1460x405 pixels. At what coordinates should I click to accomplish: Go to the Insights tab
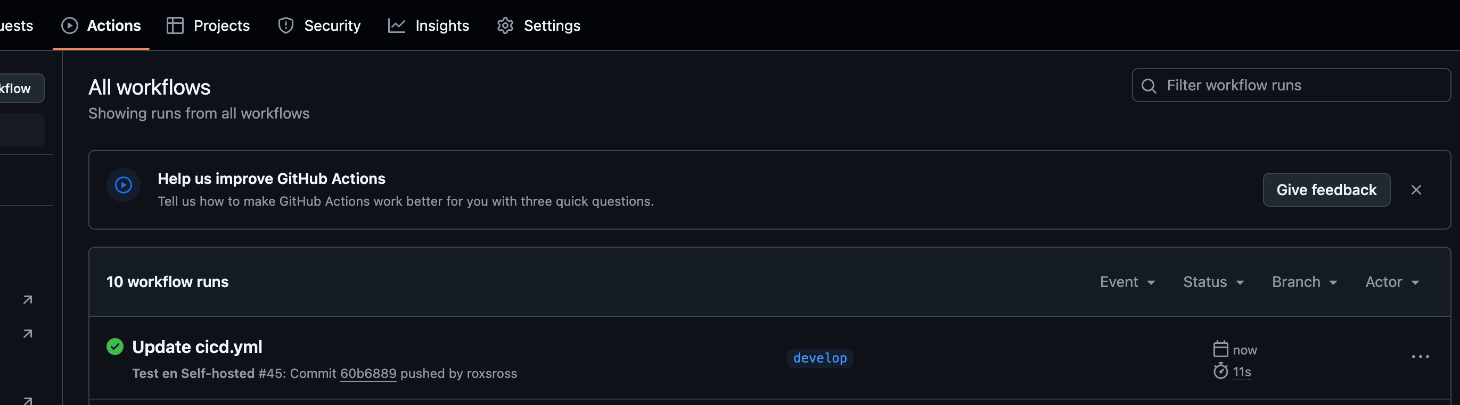click(x=429, y=26)
